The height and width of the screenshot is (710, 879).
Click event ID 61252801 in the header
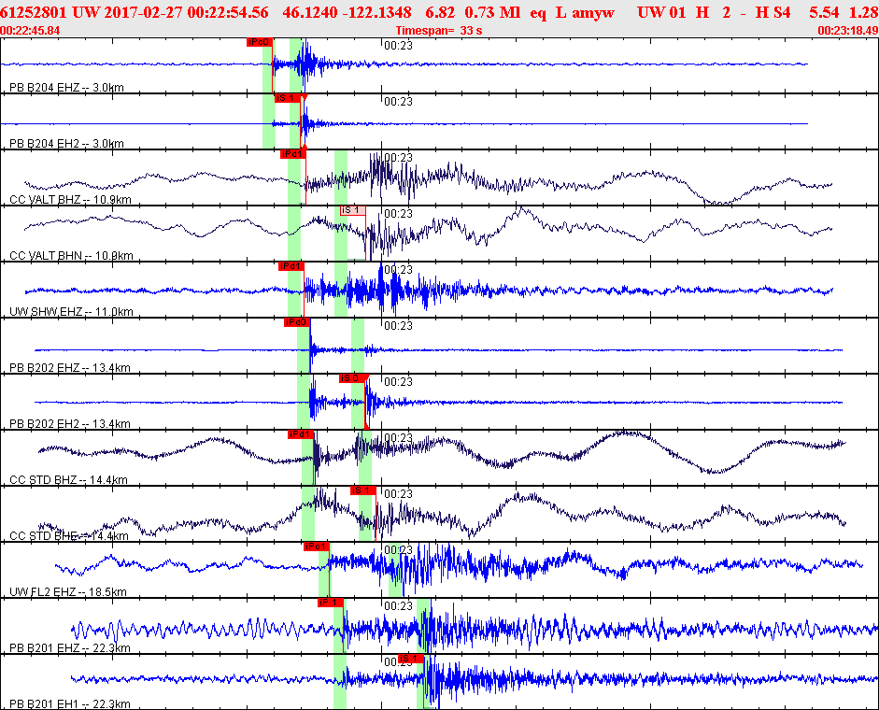tap(33, 12)
